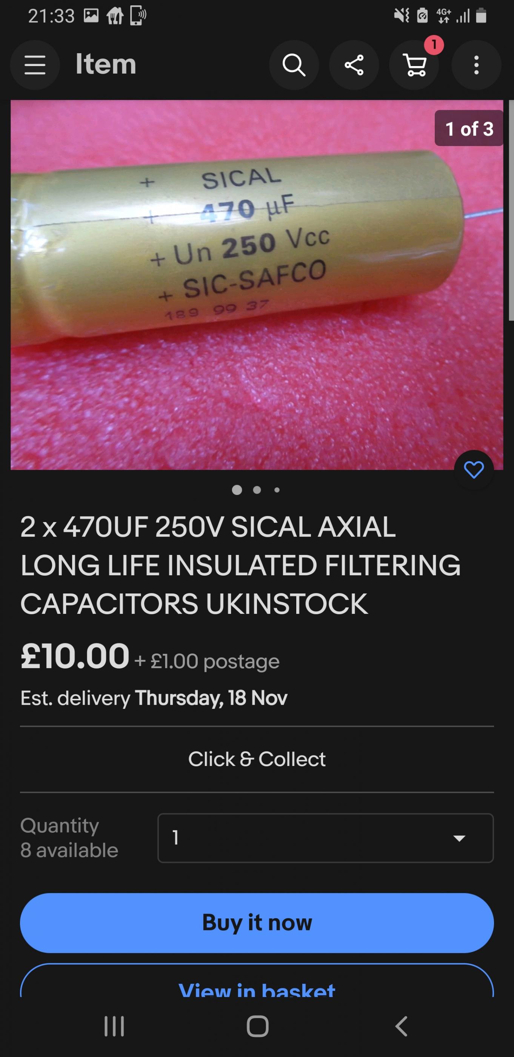Open Android recent apps button

pyautogui.click(x=114, y=1026)
